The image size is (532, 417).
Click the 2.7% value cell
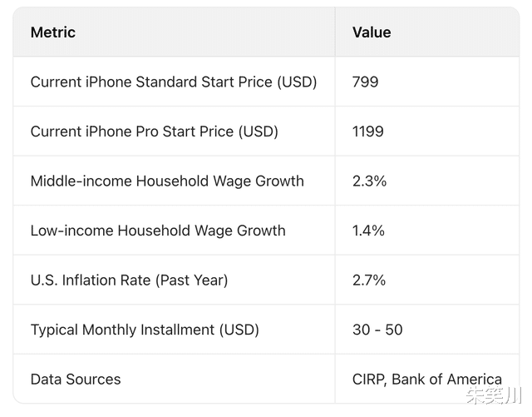coord(369,280)
